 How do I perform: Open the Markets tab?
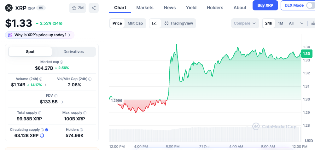point(145,8)
